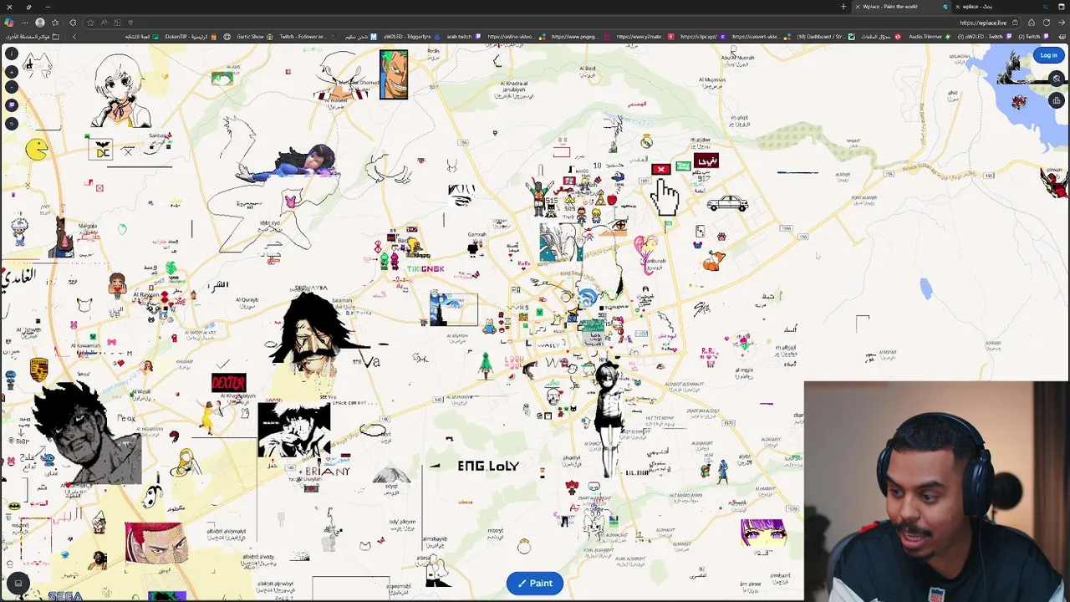Open the other favorites folder
Image resolution: width=1070 pixels, height=602 pixels.
coord(33,37)
